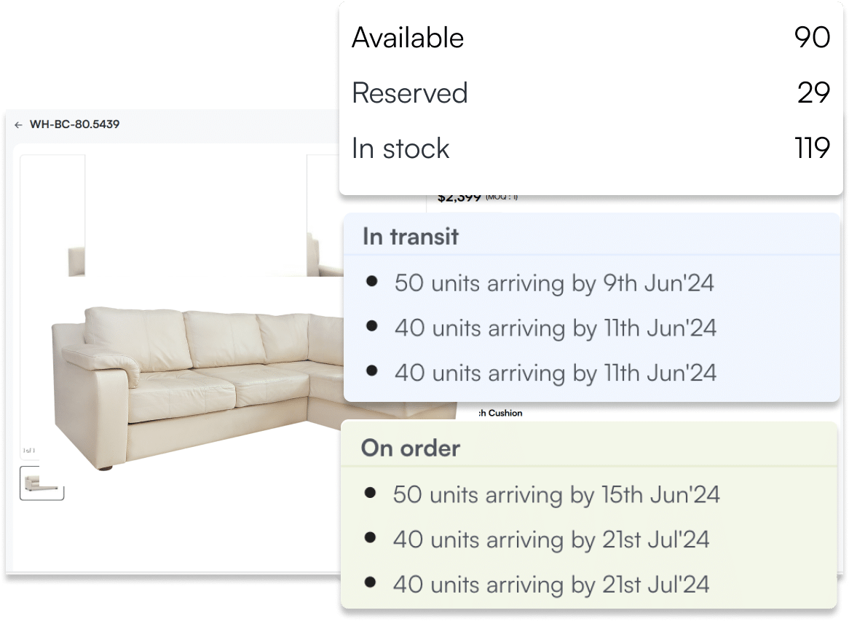Select the On order section header
Image resolution: width=849 pixels, height=621 pixels.
tap(411, 448)
